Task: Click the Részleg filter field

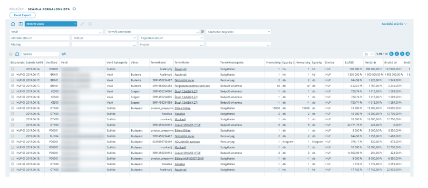Action: click(39, 45)
